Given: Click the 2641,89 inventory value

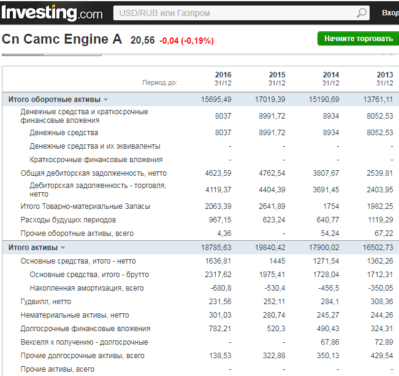Looking at the screenshot, I should pyautogui.click(x=272, y=206).
